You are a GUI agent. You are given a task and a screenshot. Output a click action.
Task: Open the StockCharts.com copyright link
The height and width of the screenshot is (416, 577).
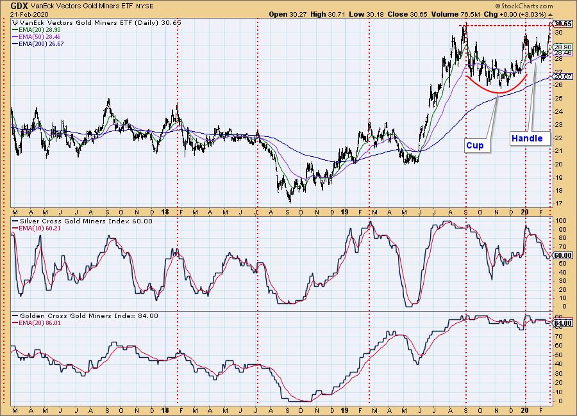tap(524, 6)
